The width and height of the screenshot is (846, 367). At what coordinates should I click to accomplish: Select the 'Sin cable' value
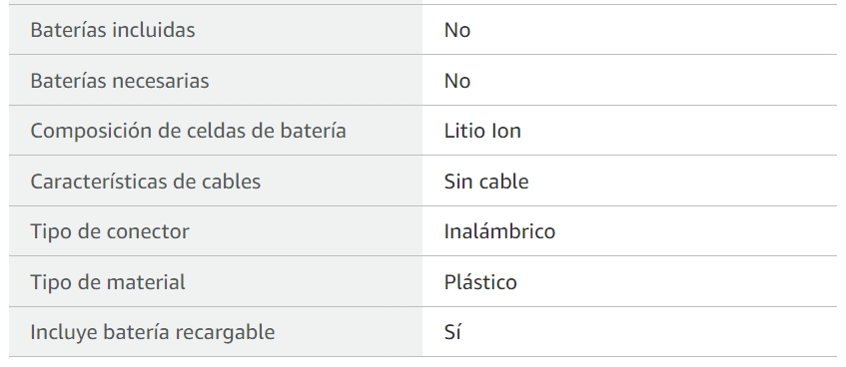486,182
